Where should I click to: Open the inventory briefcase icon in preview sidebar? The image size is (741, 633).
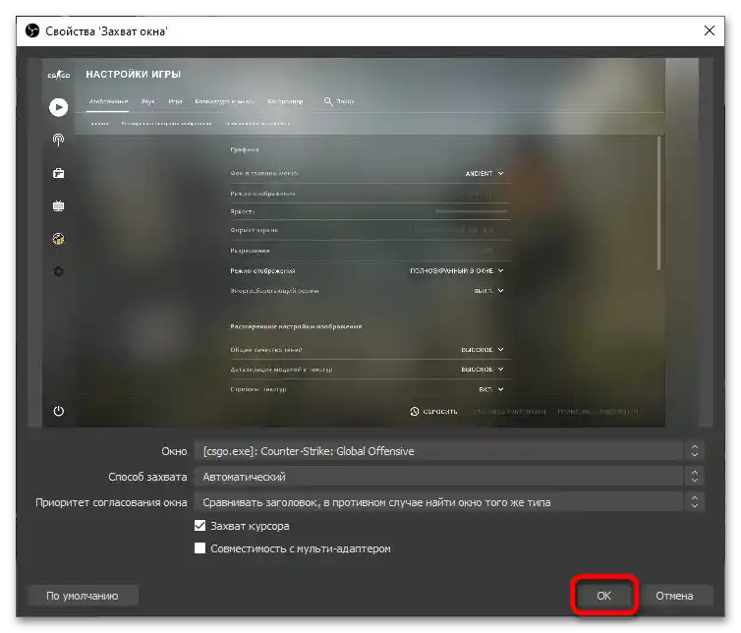click(x=59, y=173)
